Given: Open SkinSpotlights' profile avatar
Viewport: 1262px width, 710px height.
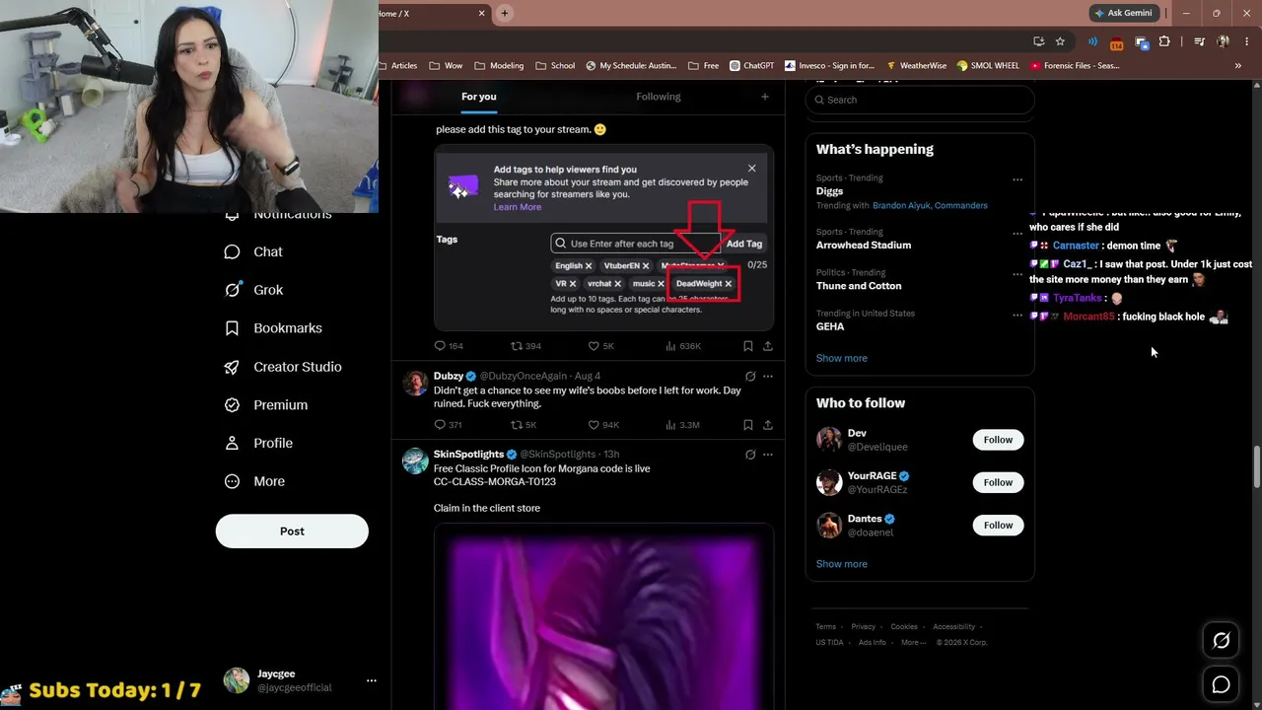Looking at the screenshot, I should pyautogui.click(x=415, y=461).
